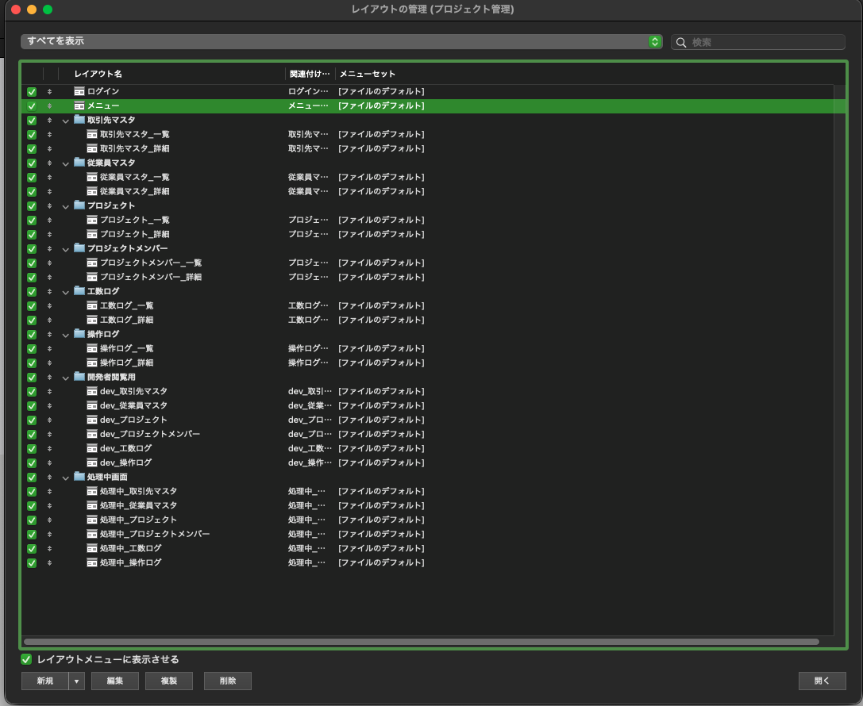Screen dimensions: 863x706
Task: Click the 複製 button
Action: click(169, 681)
